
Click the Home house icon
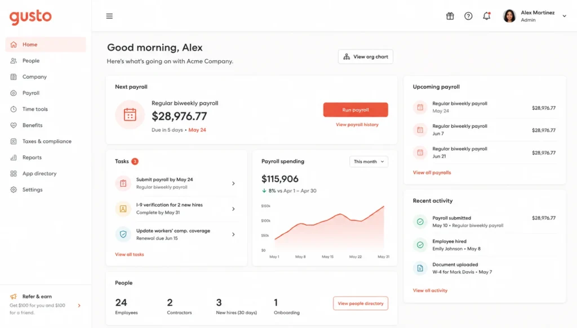point(14,44)
